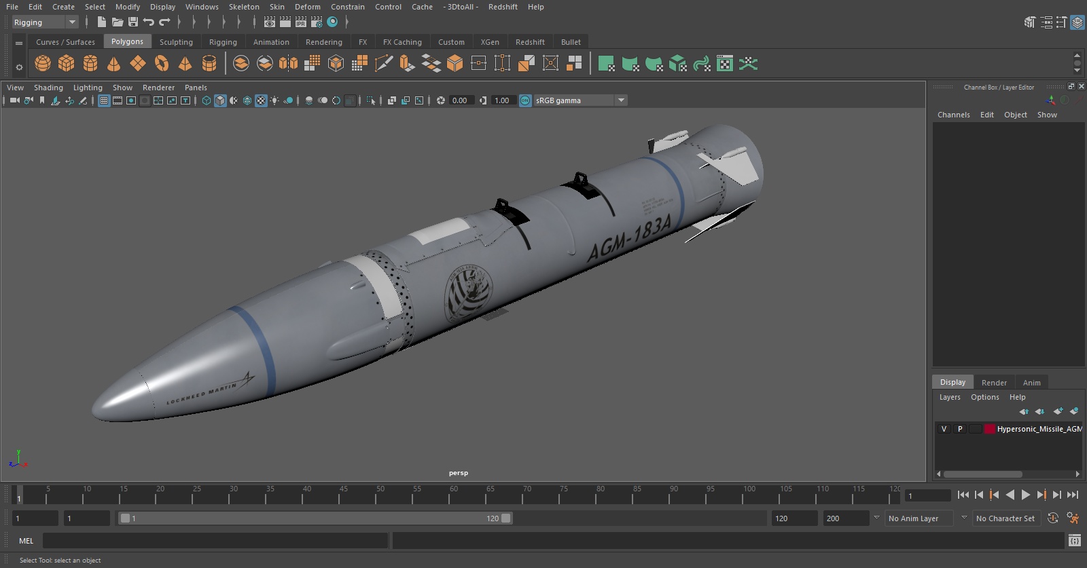Open Modeling Toolkit icon at top right
1087x568 pixels.
(1030, 22)
